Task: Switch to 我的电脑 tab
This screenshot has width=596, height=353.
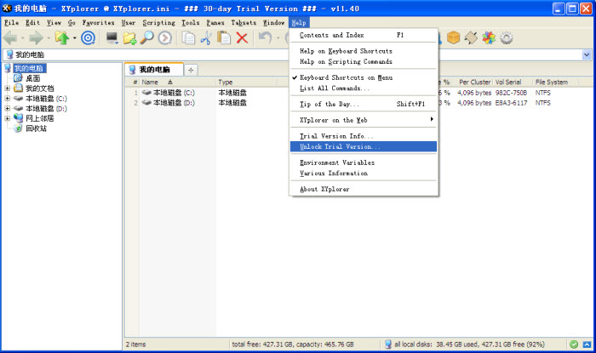Action: pyautogui.click(x=154, y=70)
